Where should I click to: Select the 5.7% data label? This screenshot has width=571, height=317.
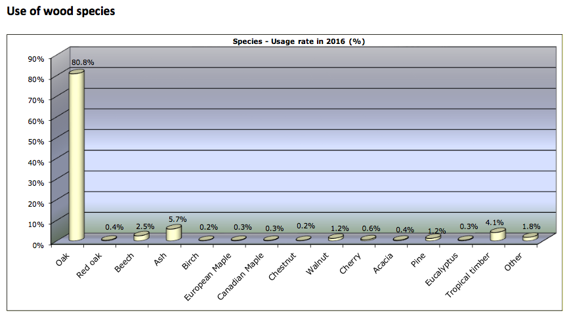(x=177, y=219)
